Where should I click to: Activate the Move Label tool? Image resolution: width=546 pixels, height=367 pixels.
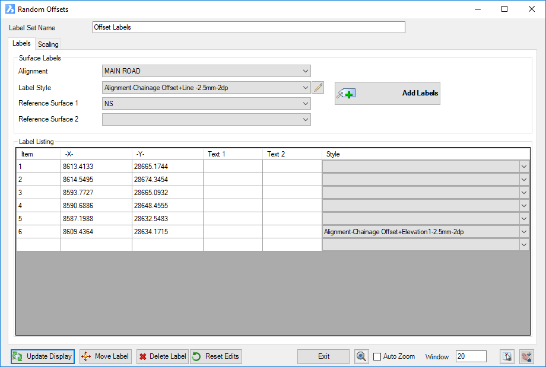tap(106, 356)
